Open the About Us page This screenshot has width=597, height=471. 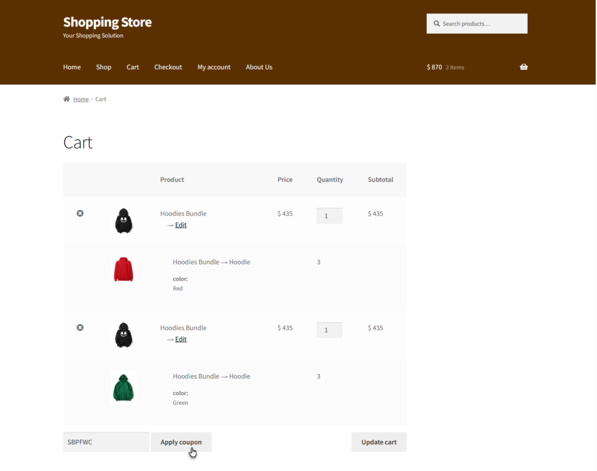(x=259, y=68)
